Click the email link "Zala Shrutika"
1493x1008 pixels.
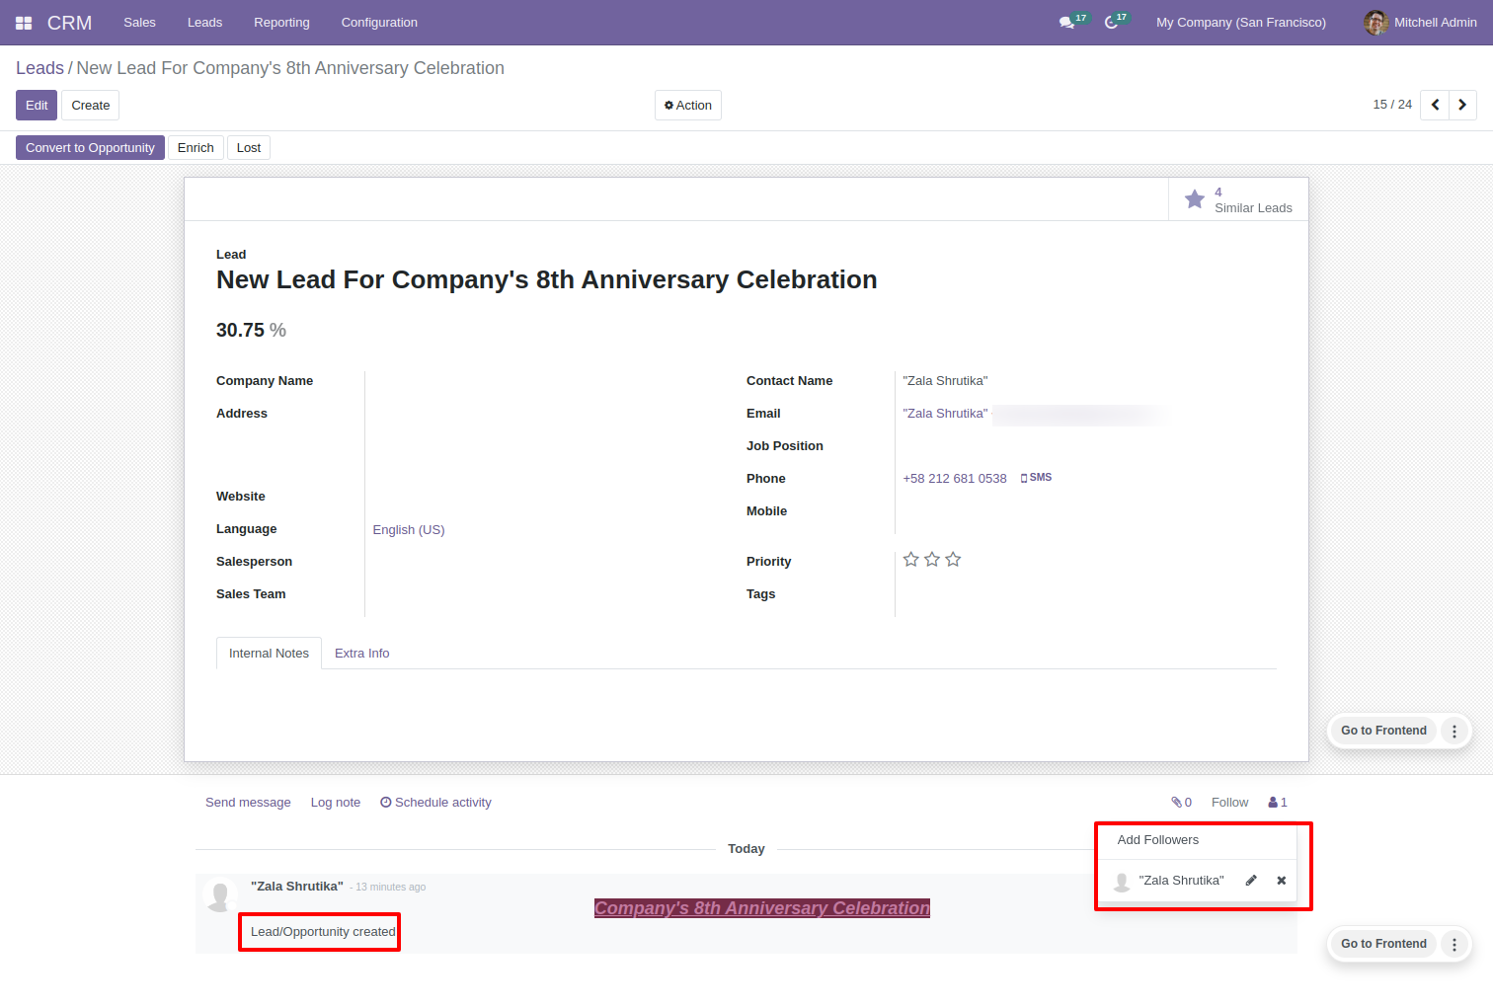tap(945, 414)
